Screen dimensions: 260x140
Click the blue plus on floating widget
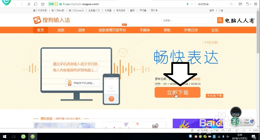coord(252,121)
